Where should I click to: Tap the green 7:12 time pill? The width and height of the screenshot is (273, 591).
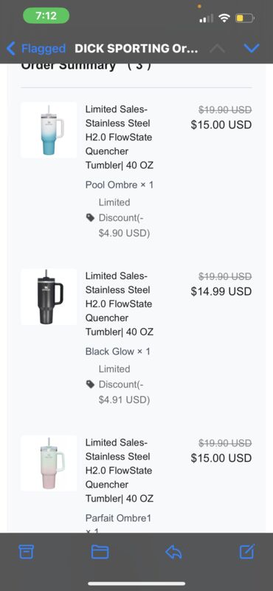46,16
